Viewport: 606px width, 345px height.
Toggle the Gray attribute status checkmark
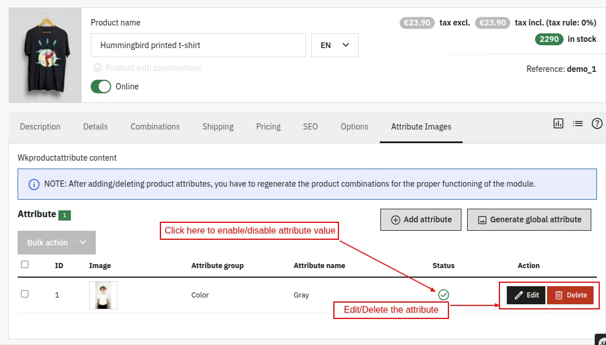[443, 295]
